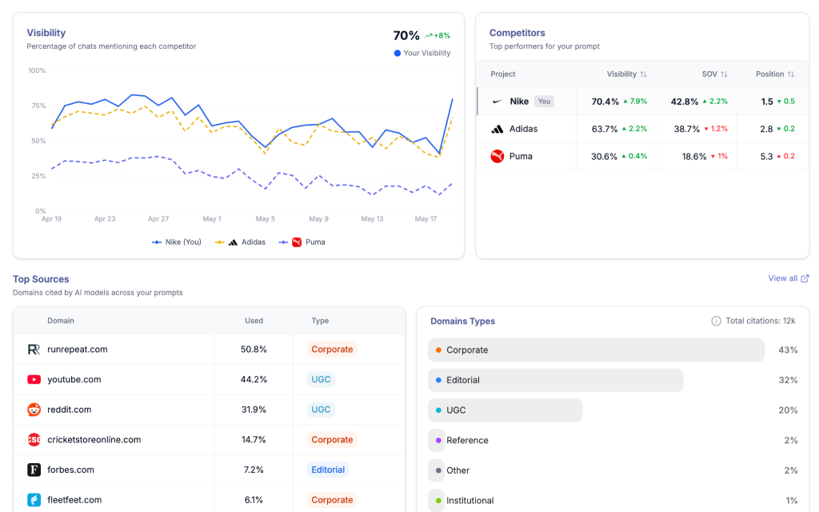Click the Domain column header
Image resolution: width=819 pixels, height=512 pixels.
pos(61,321)
